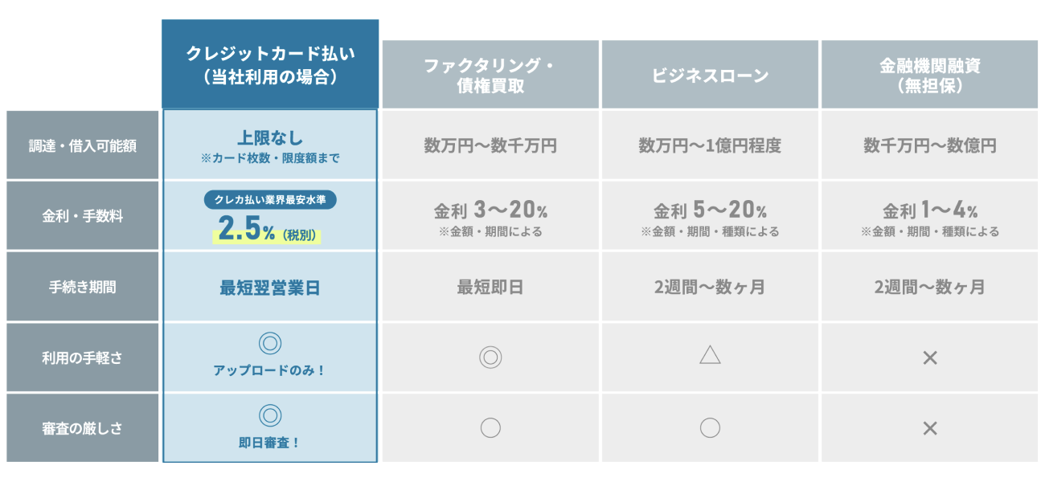Select the 手続き期間 row label
This screenshot has height=482, width=1045.
click(83, 287)
